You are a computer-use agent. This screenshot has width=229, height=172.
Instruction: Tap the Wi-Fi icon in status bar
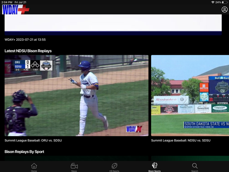pos(213,2)
